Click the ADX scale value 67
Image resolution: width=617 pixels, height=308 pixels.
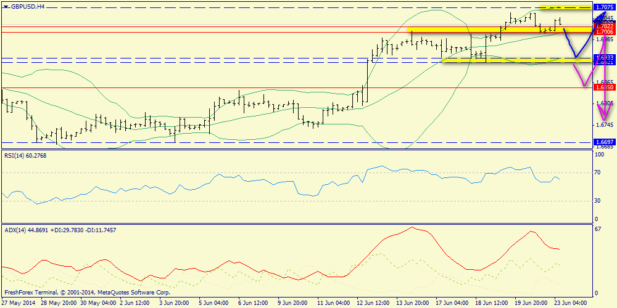[x=599, y=229]
